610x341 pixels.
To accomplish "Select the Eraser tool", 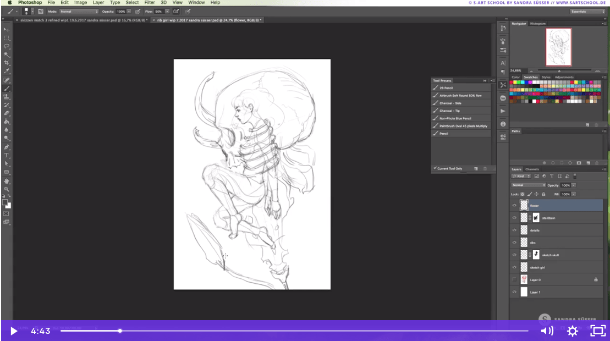I will point(7,113).
